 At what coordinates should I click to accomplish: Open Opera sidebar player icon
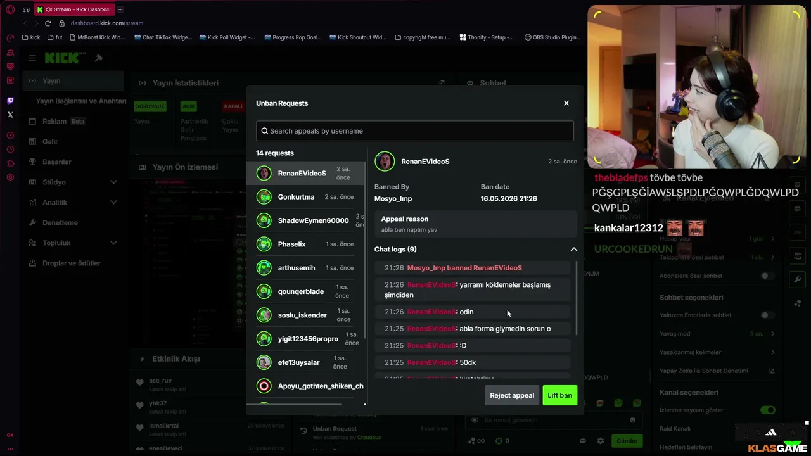point(10,136)
